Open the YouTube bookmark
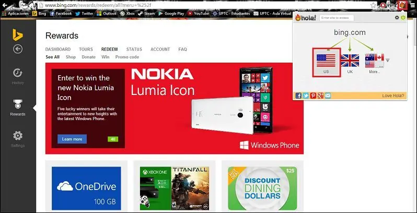417x213 pixels. tap(198, 13)
